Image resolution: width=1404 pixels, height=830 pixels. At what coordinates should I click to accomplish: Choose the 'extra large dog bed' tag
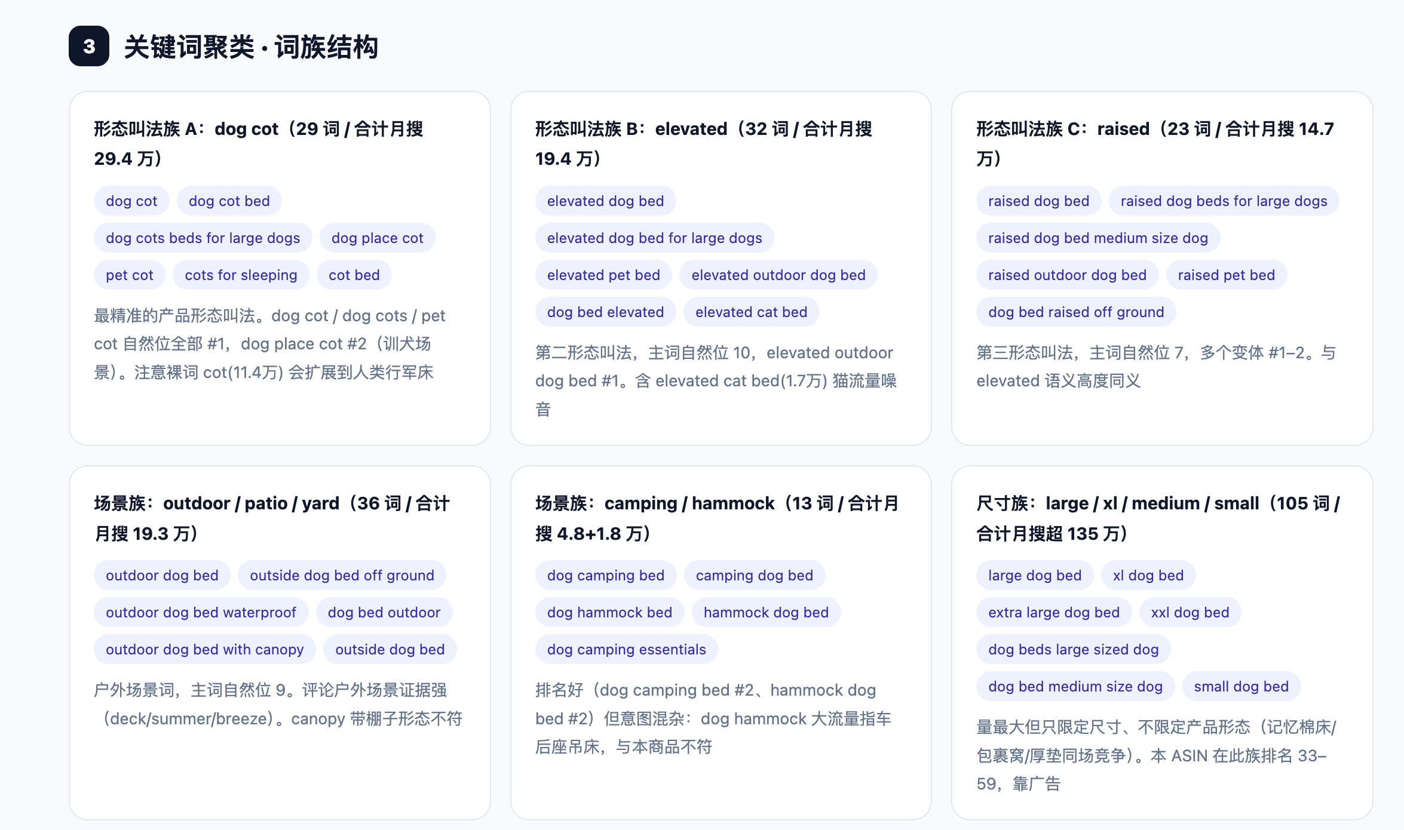point(1054,613)
